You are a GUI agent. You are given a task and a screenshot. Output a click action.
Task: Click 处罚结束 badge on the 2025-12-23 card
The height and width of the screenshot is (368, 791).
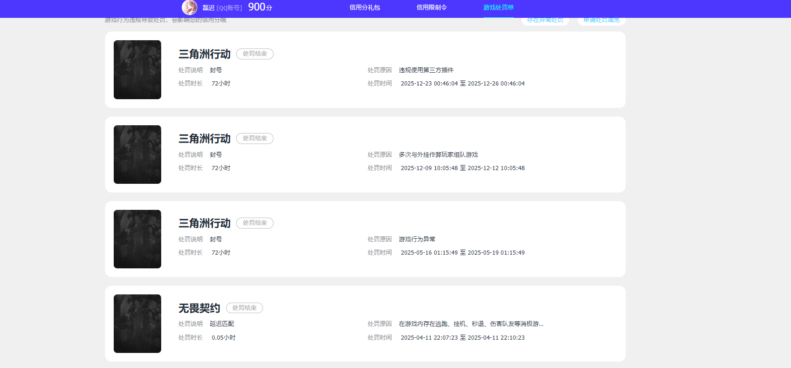pos(255,54)
